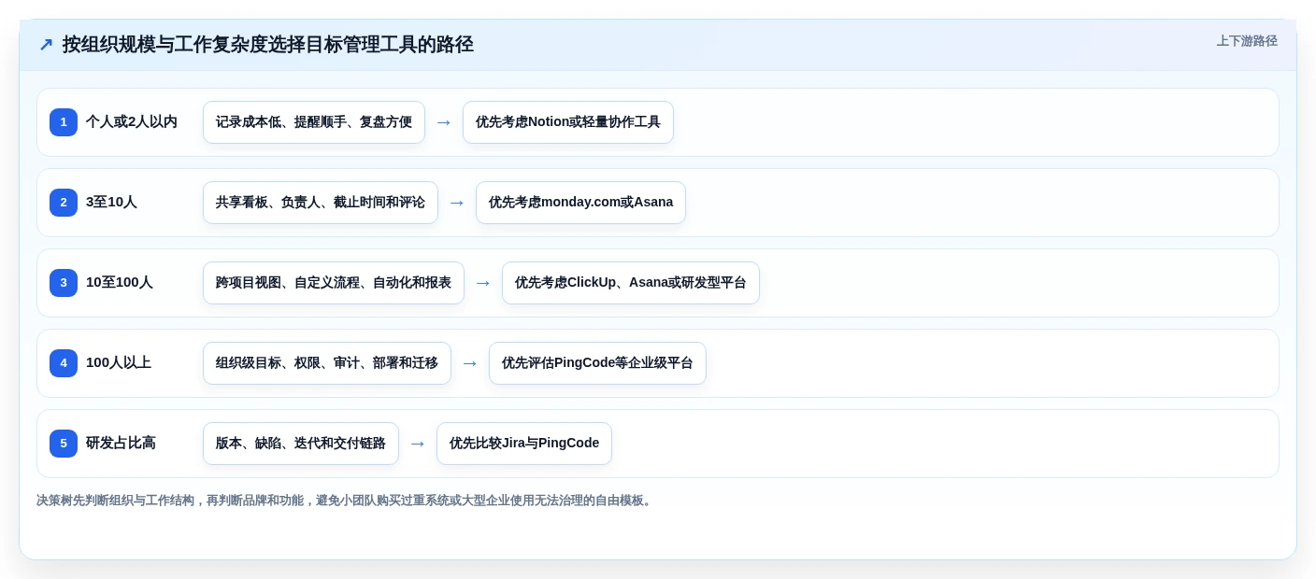Select the 个人或2人以内 row label
The height and width of the screenshot is (579, 1316).
[132, 122]
